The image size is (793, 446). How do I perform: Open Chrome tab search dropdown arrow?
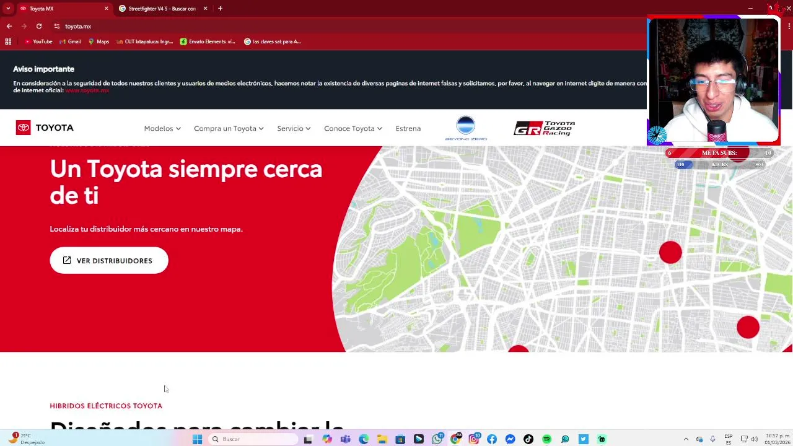[8, 8]
